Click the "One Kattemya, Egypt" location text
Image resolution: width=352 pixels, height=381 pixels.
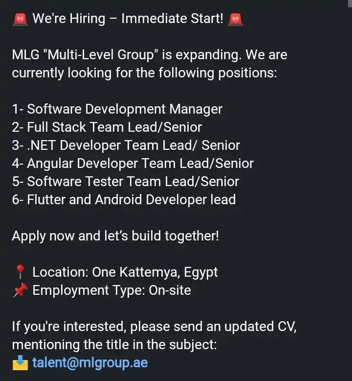point(155,272)
